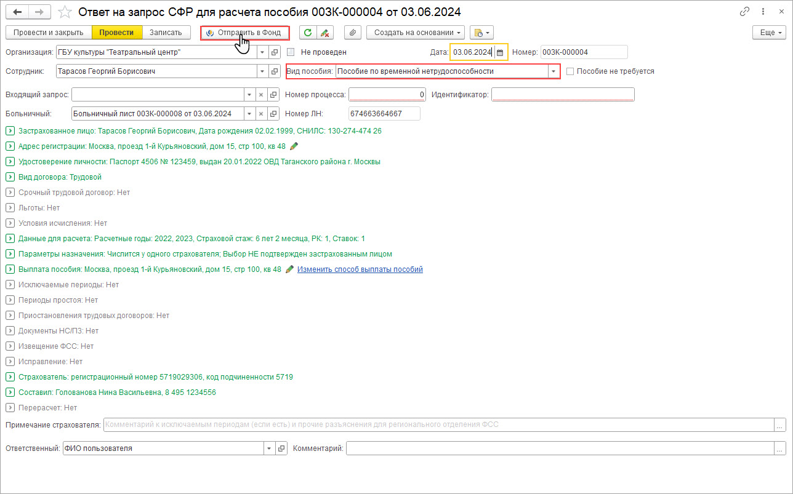Expand the Данные для расчета section
Screen dimensions: 793x494
(x=10, y=239)
